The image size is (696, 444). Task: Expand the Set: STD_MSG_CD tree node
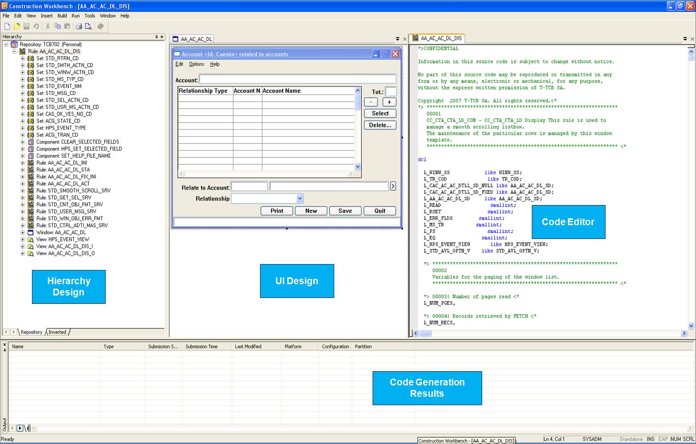23,93
